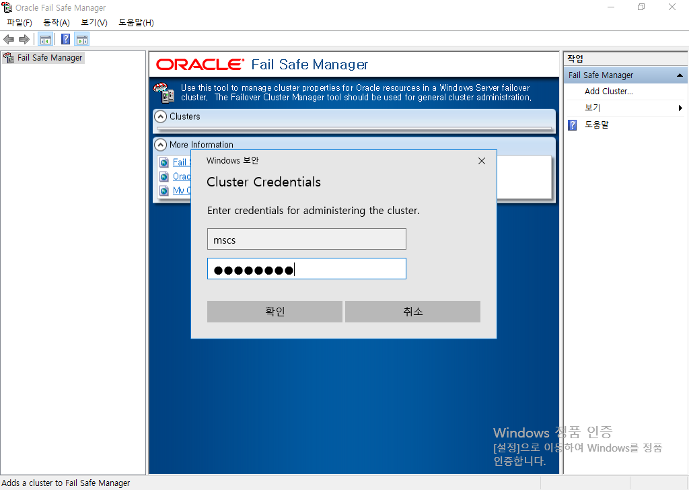Open the Orac link in More Information
Image resolution: width=689 pixels, height=490 pixels.
(182, 176)
